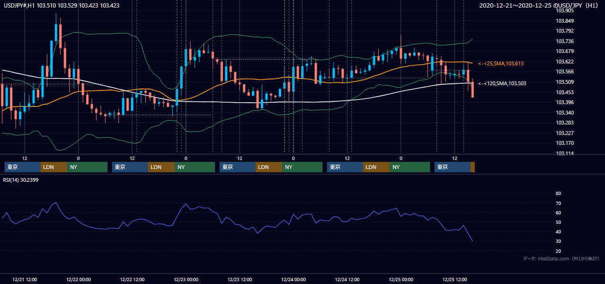Click price axis label 103.114
Screen dimensions: 605x284
565,153
